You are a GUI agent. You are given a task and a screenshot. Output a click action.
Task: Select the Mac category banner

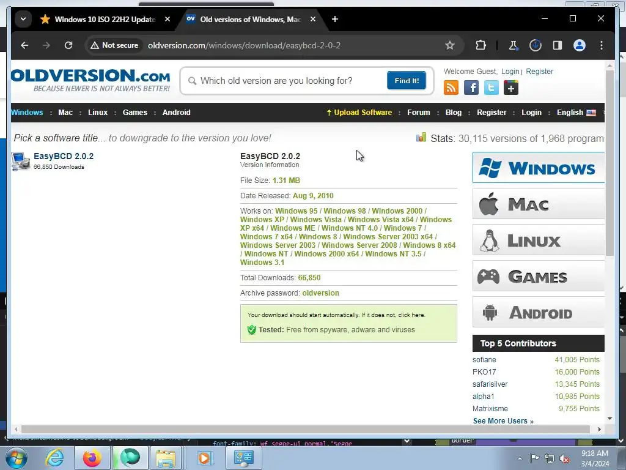tap(538, 204)
